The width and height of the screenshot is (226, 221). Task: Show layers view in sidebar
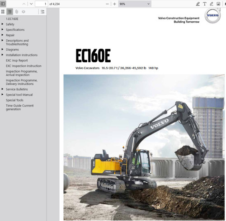tap(24, 12)
